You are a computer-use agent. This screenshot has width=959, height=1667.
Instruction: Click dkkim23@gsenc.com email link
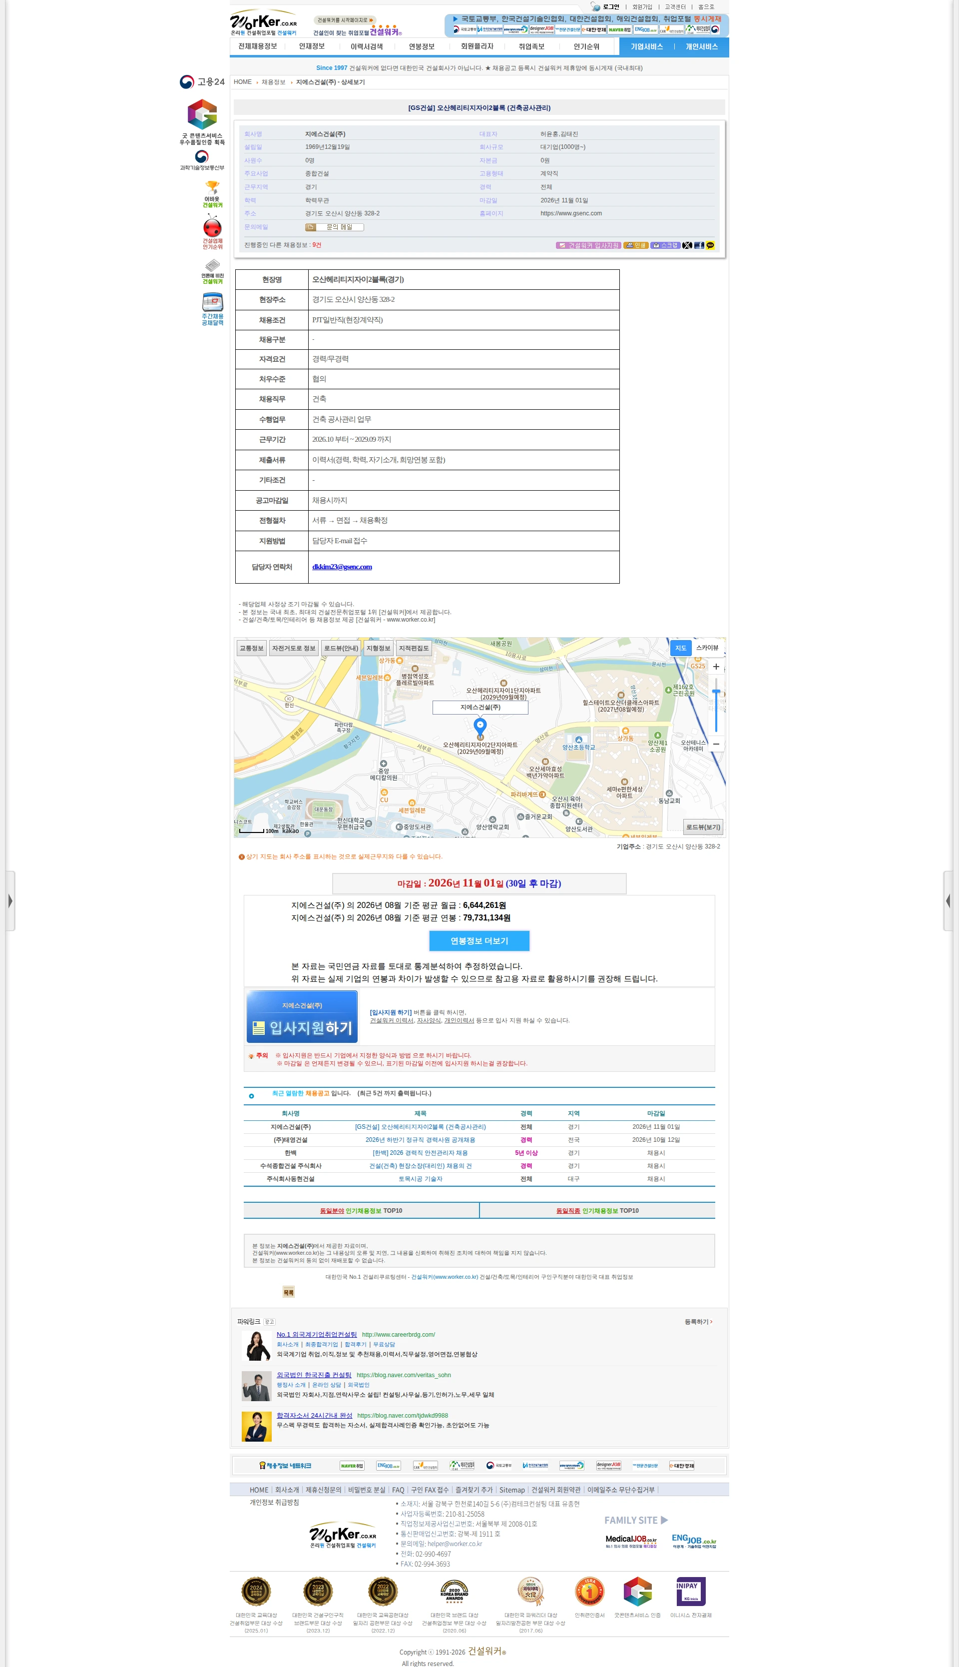(342, 567)
